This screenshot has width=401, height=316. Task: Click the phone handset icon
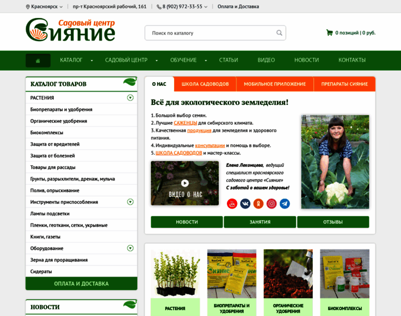pyautogui.click(x=159, y=7)
